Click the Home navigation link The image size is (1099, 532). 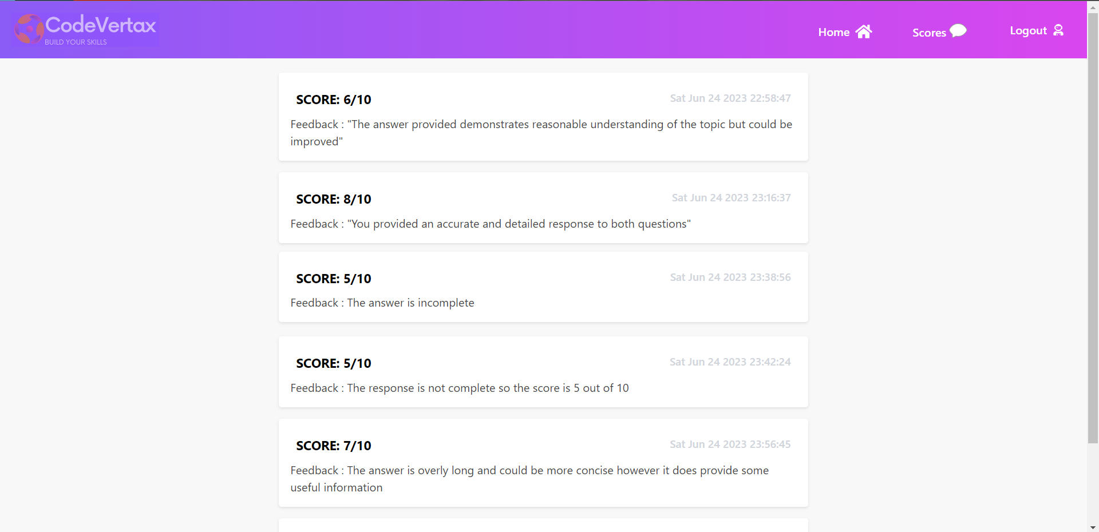pos(834,32)
